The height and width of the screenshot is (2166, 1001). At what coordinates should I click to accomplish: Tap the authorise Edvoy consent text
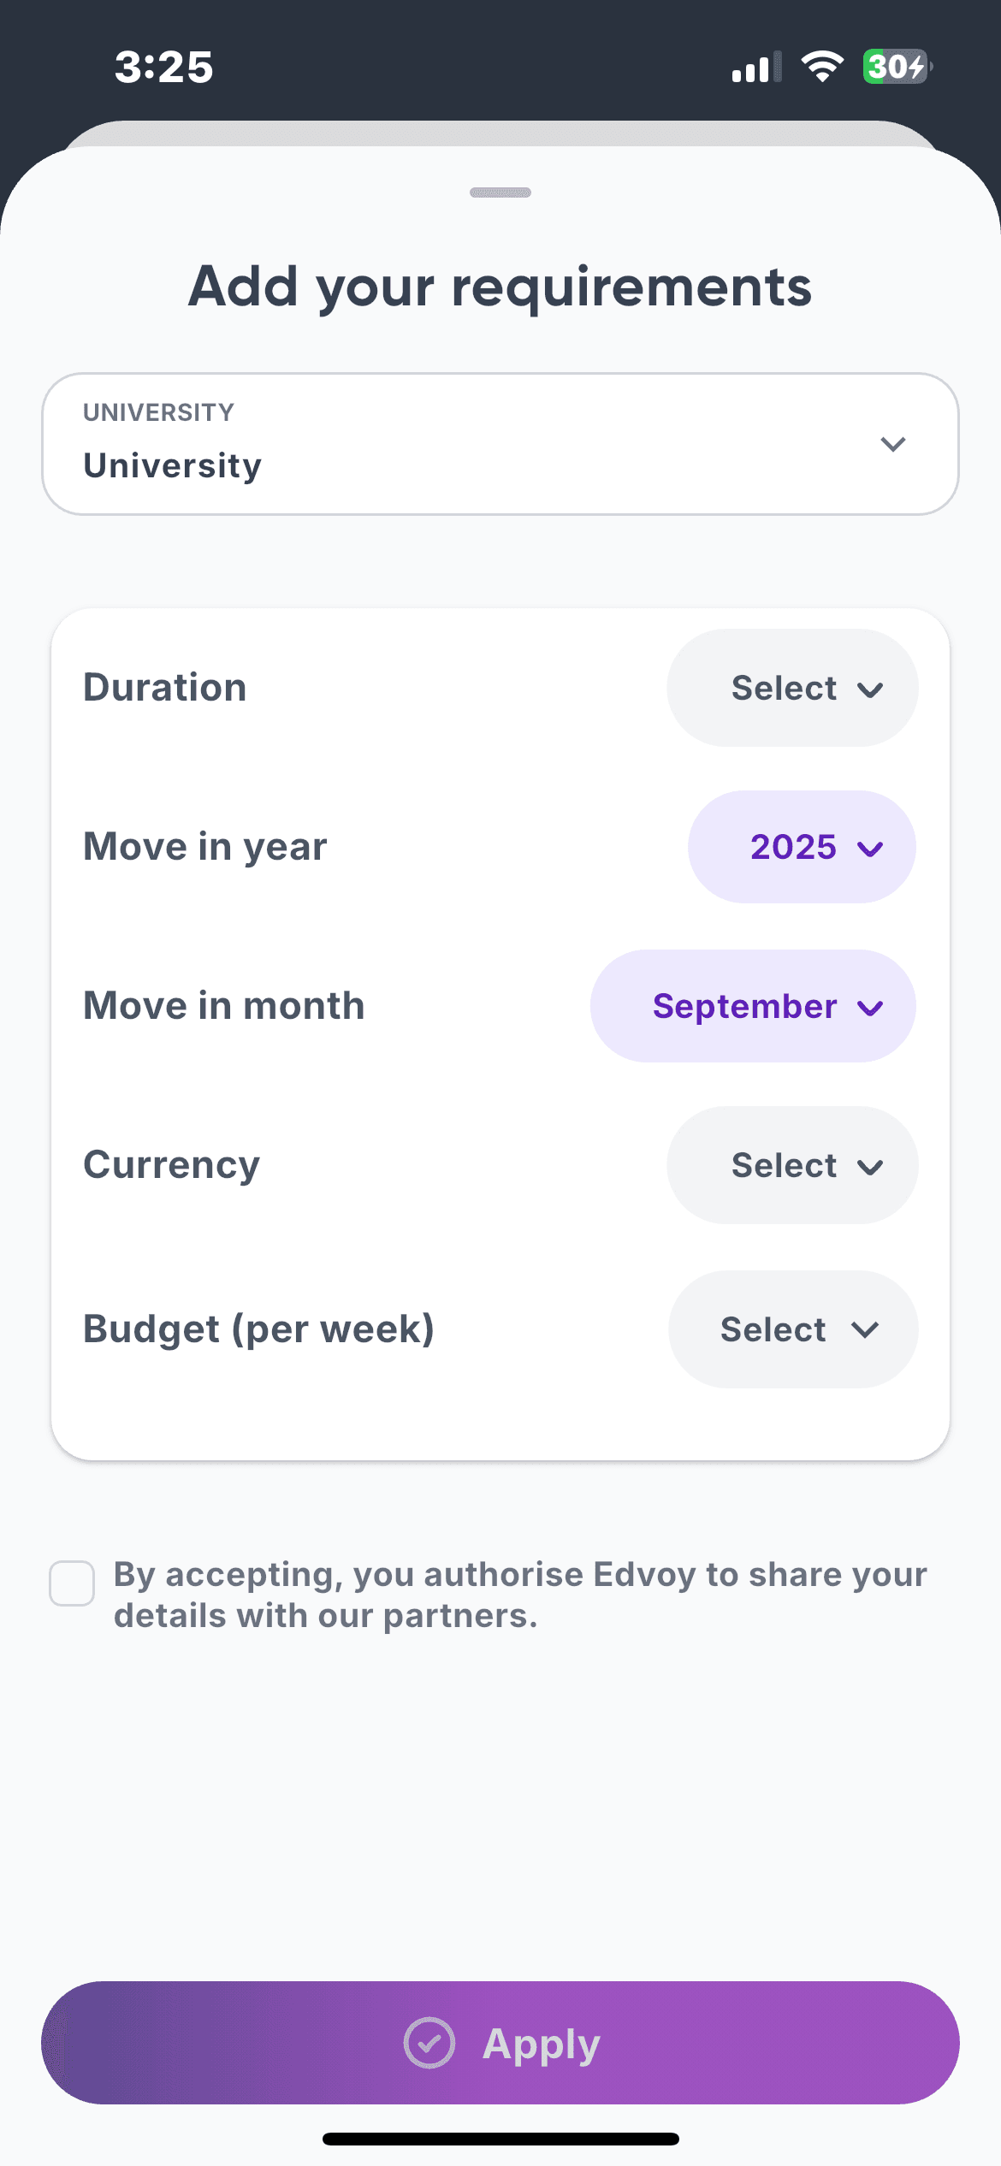click(519, 1595)
